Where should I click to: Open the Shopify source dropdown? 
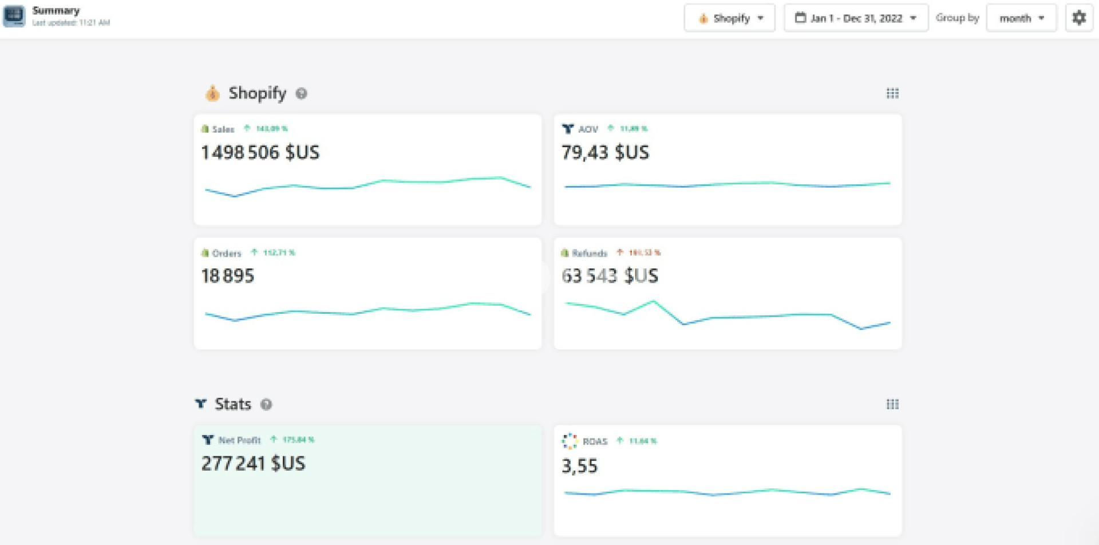(x=729, y=18)
